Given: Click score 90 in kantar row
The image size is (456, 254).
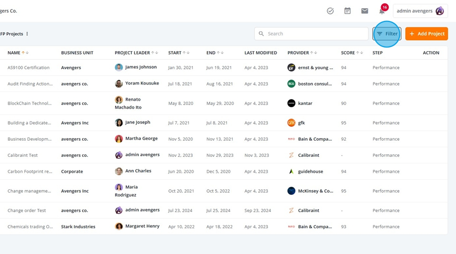Looking at the screenshot, I should pos(344,103).
